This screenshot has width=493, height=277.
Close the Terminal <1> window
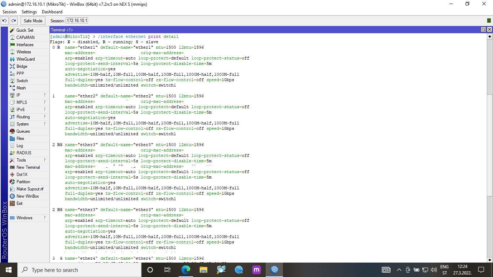pyautogui.click(x=489, y=30)
